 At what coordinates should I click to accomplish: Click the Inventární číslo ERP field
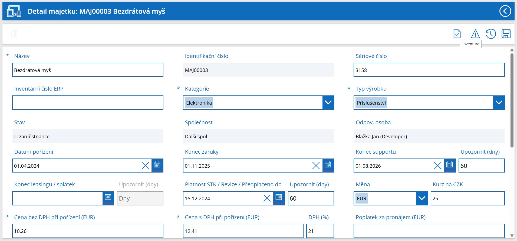click(88, 103)
